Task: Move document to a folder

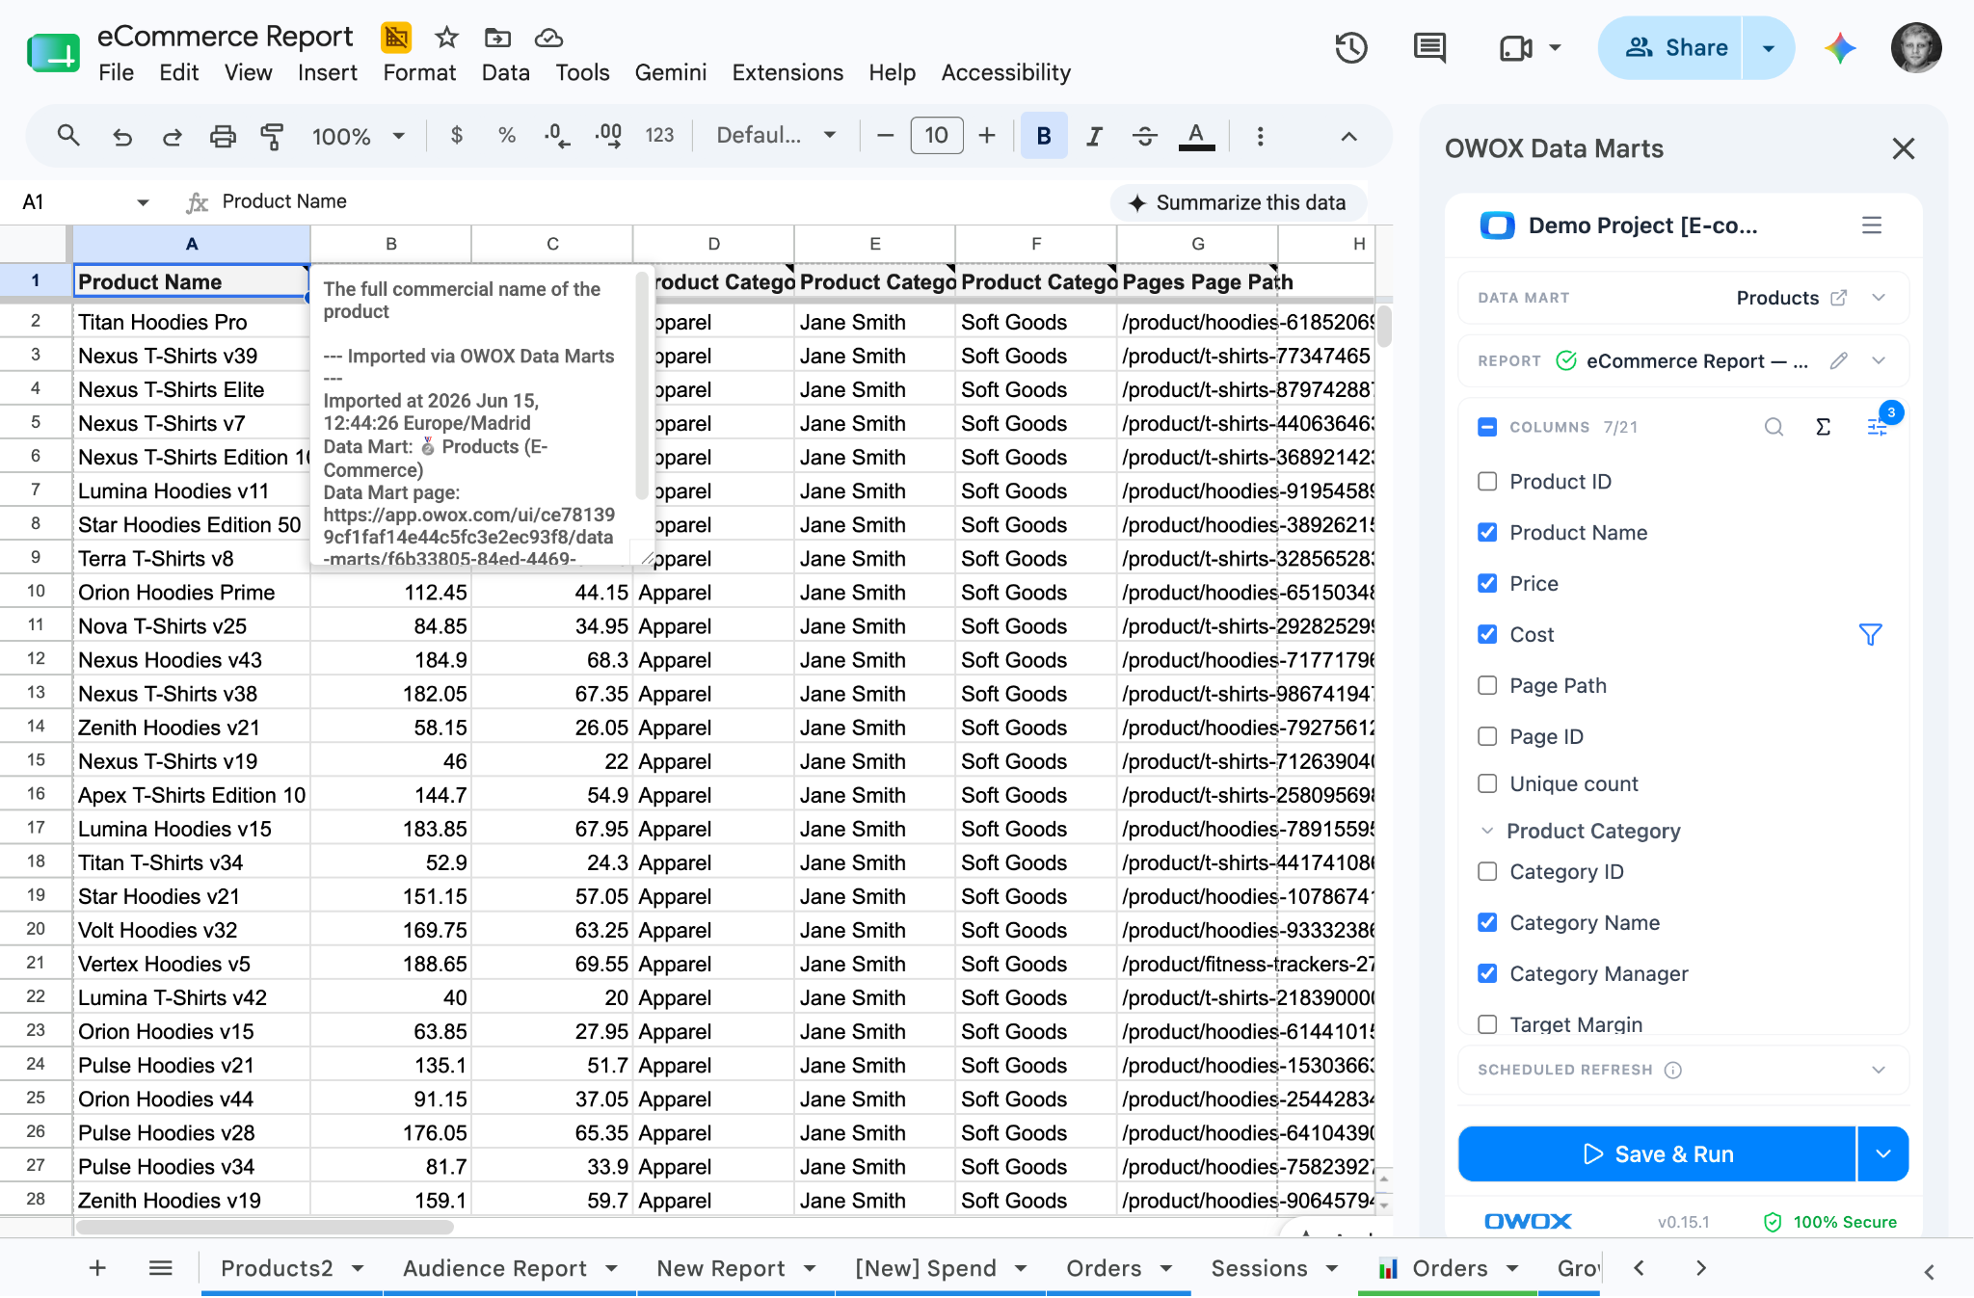Action: [497, 38]
